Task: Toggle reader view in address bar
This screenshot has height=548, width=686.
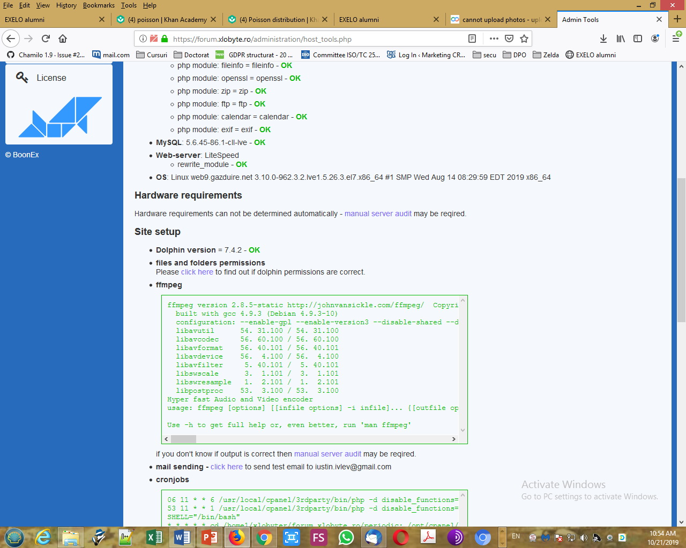Action: pos(472,39)
